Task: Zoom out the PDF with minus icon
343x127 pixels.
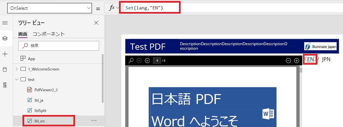Action: [x=288, y=60]
